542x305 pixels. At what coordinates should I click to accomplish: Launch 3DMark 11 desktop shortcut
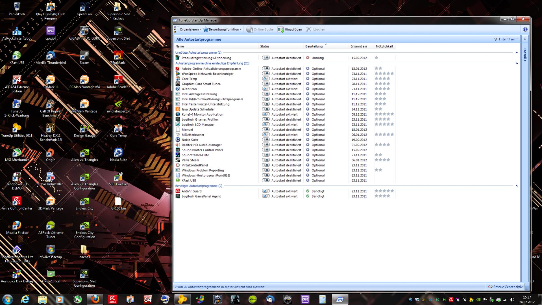[51, 82]
